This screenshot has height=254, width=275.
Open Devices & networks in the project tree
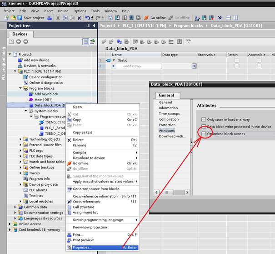(x=39, y=66)
